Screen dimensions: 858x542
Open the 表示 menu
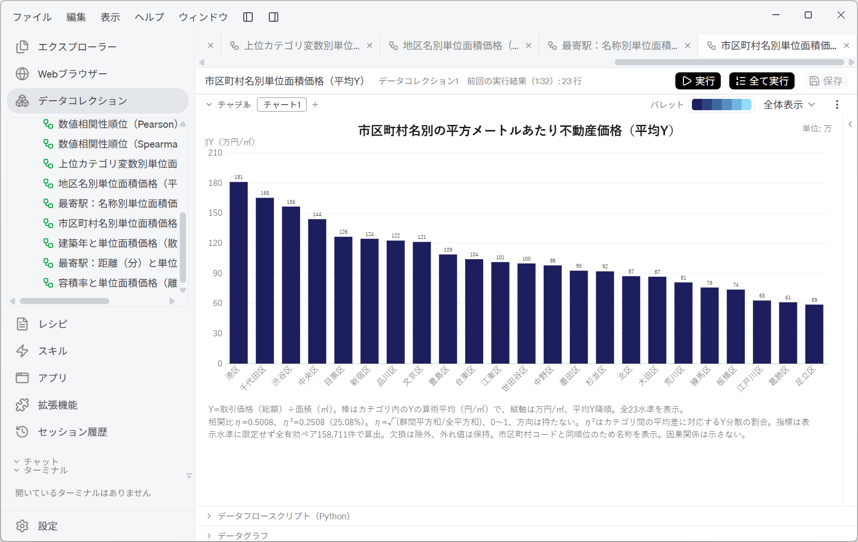(x=110, y=17)
